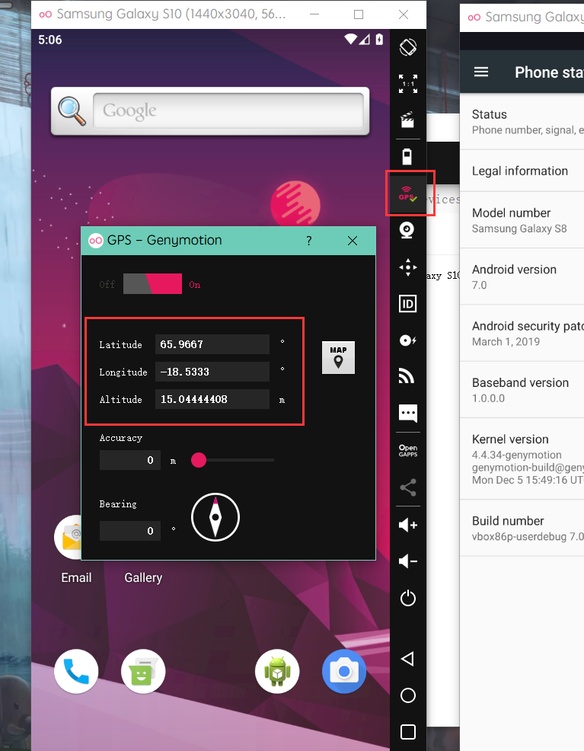Viewport: 584px width, 751px height.
Task: Click the magnifier icon in Google search widget
Action: 72,111
